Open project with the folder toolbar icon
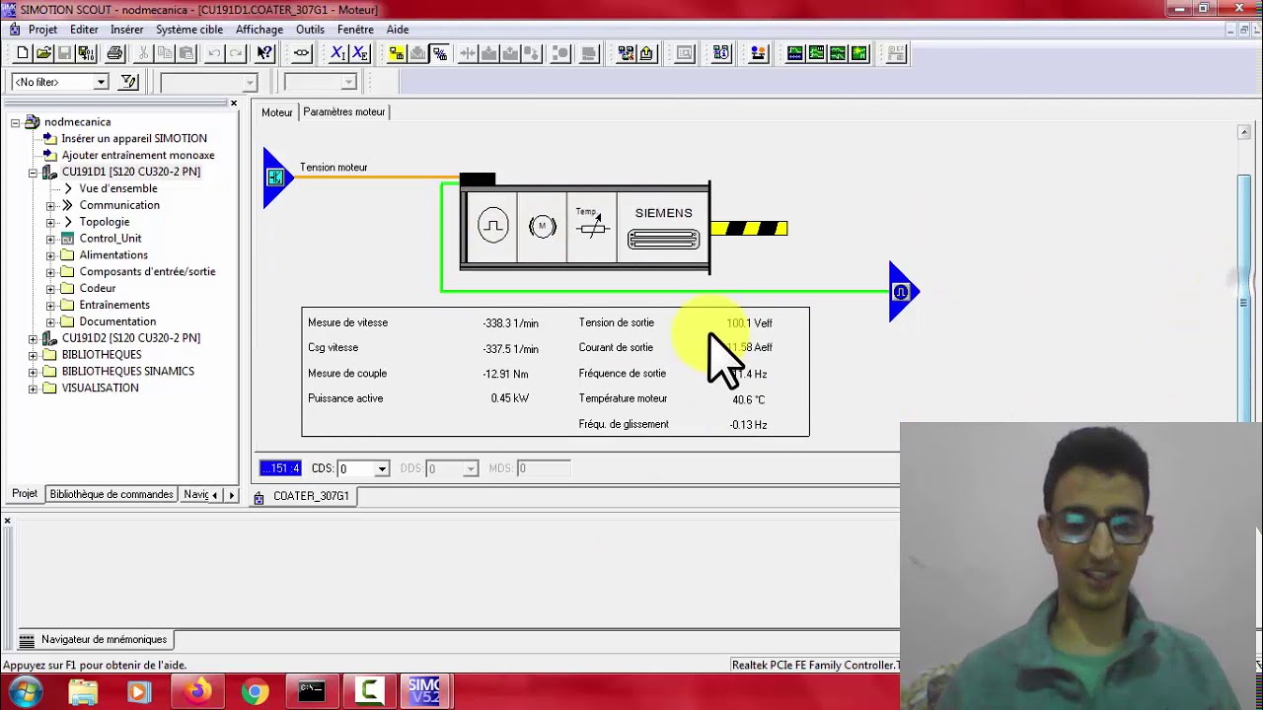This screenshot has height=710, width=1263. pos(43,53)
